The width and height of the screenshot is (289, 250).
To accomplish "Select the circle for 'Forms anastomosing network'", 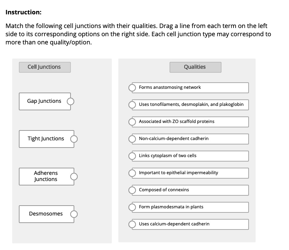I will click(x=132, y=88).
